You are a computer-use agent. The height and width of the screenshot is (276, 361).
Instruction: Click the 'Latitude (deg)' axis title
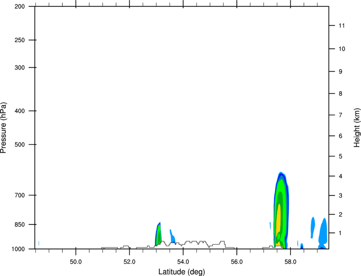click(182, 272)
